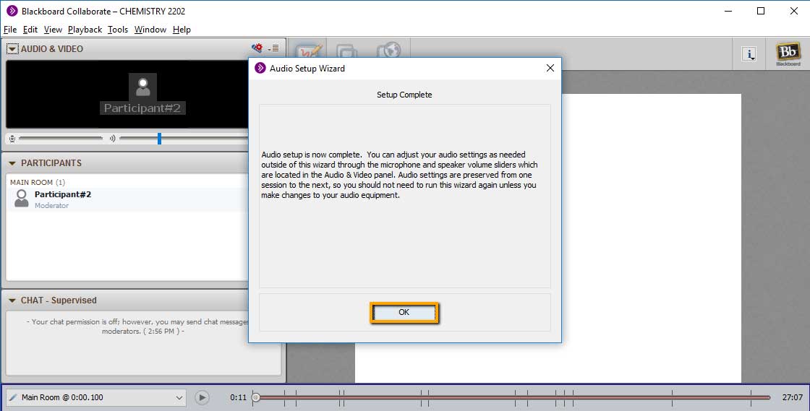Maximize the Blackboard Collaborate window

tap(761, 11)
